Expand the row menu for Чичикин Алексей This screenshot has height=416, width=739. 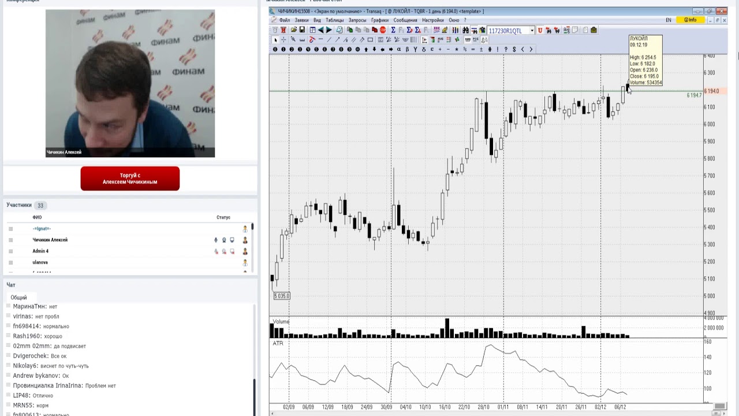tap(10, 240)
